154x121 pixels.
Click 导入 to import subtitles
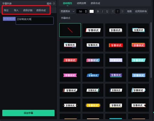(x=16, y=10)
